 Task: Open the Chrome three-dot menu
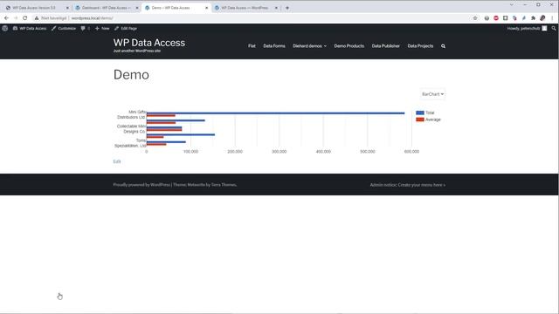coord(552,17)
